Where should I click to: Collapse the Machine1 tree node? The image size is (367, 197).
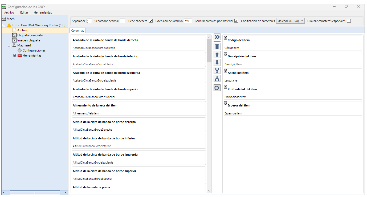click(x=9, y=45)
